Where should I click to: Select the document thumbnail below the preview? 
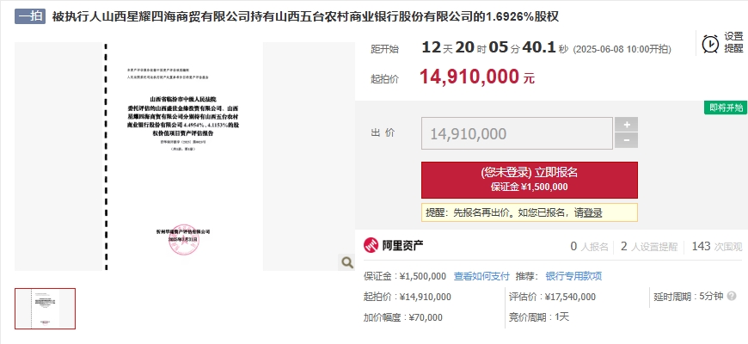[45, 309]
